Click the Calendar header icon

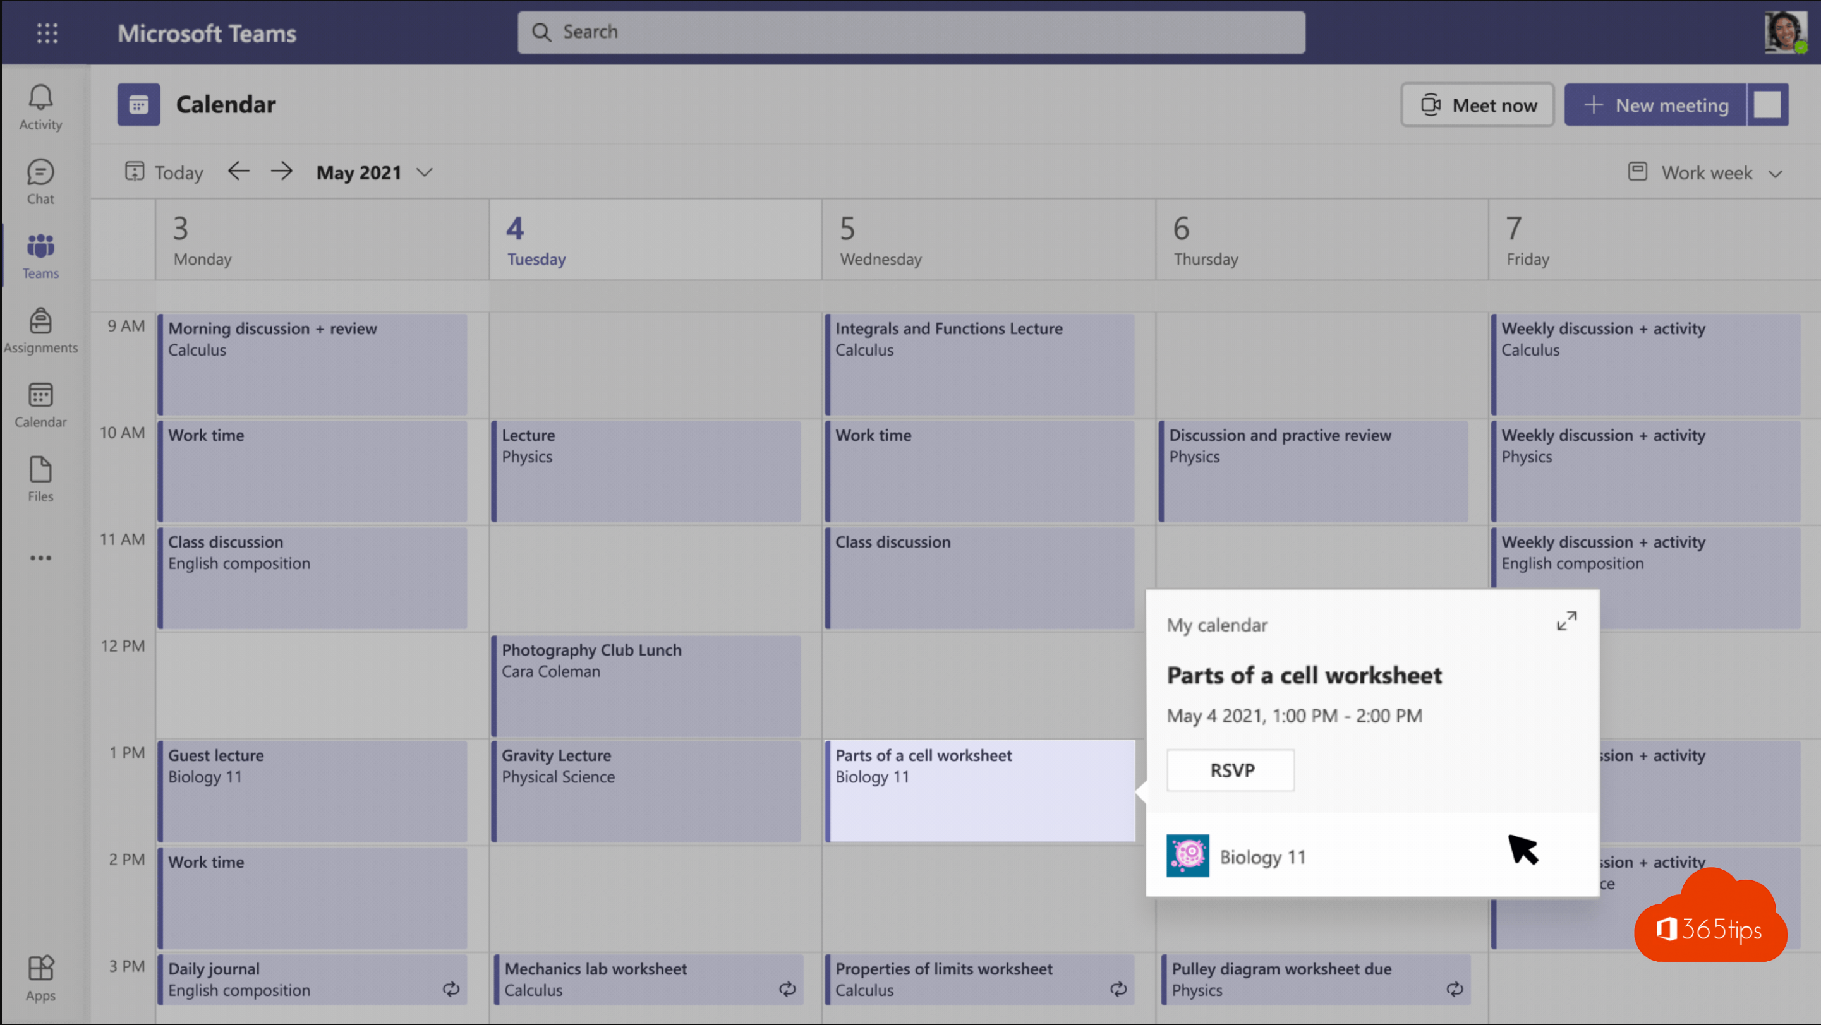tap(138, 105)
